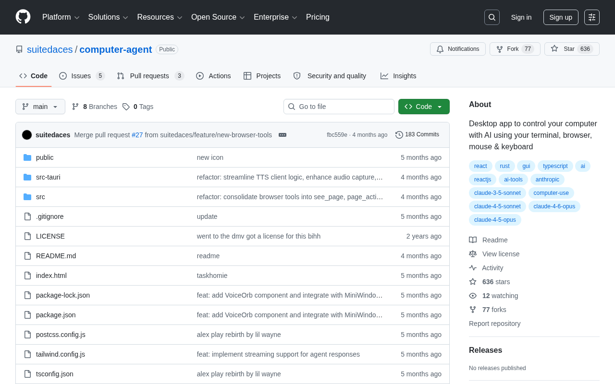Click the Go to file search field
The image size is (615, 384).
(339, 107)
